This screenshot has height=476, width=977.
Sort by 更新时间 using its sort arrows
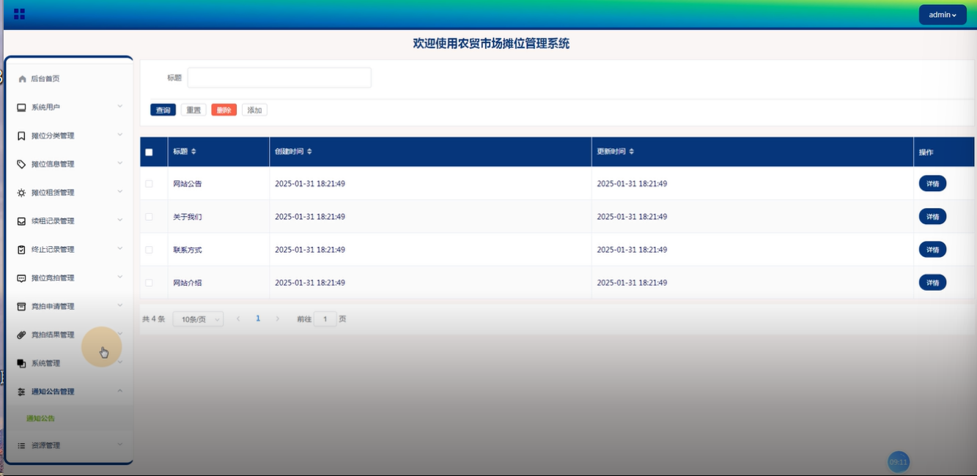pyautogui.click(x=632, y=152)
